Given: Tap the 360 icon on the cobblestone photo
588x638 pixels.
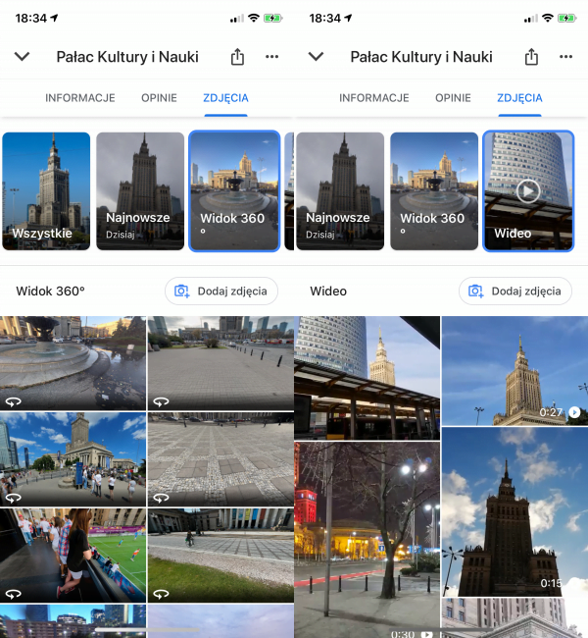Looking at the screenshot, I should tap(161, 498).
